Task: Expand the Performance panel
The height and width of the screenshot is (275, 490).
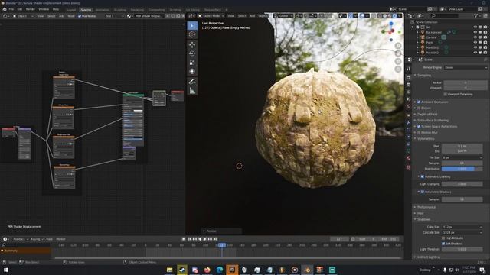Action: coord(426,207)
